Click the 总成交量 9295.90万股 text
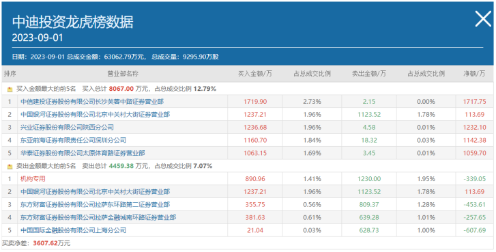 click(185, 57)
